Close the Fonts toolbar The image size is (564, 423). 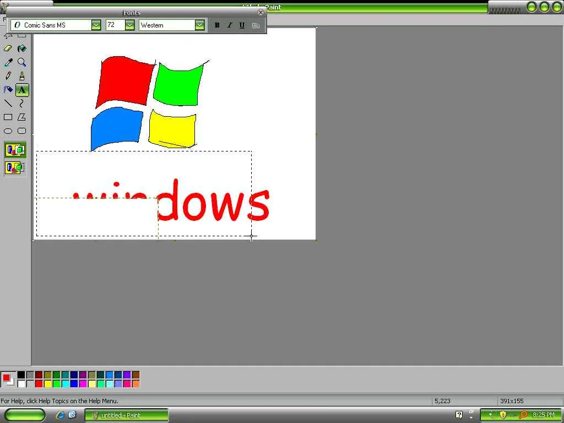tap(261, 13)
